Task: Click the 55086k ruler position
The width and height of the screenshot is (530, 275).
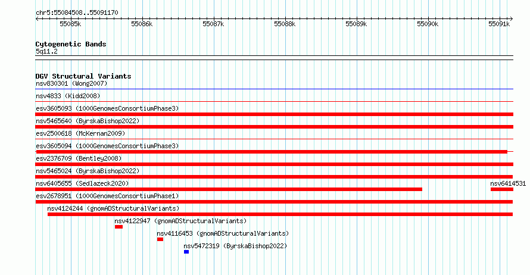Action: tap(142, 24)
